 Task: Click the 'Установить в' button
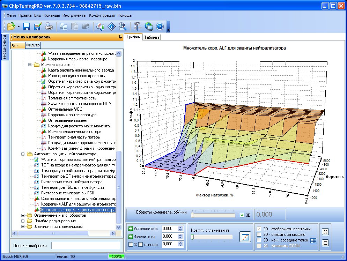point(143,229)
